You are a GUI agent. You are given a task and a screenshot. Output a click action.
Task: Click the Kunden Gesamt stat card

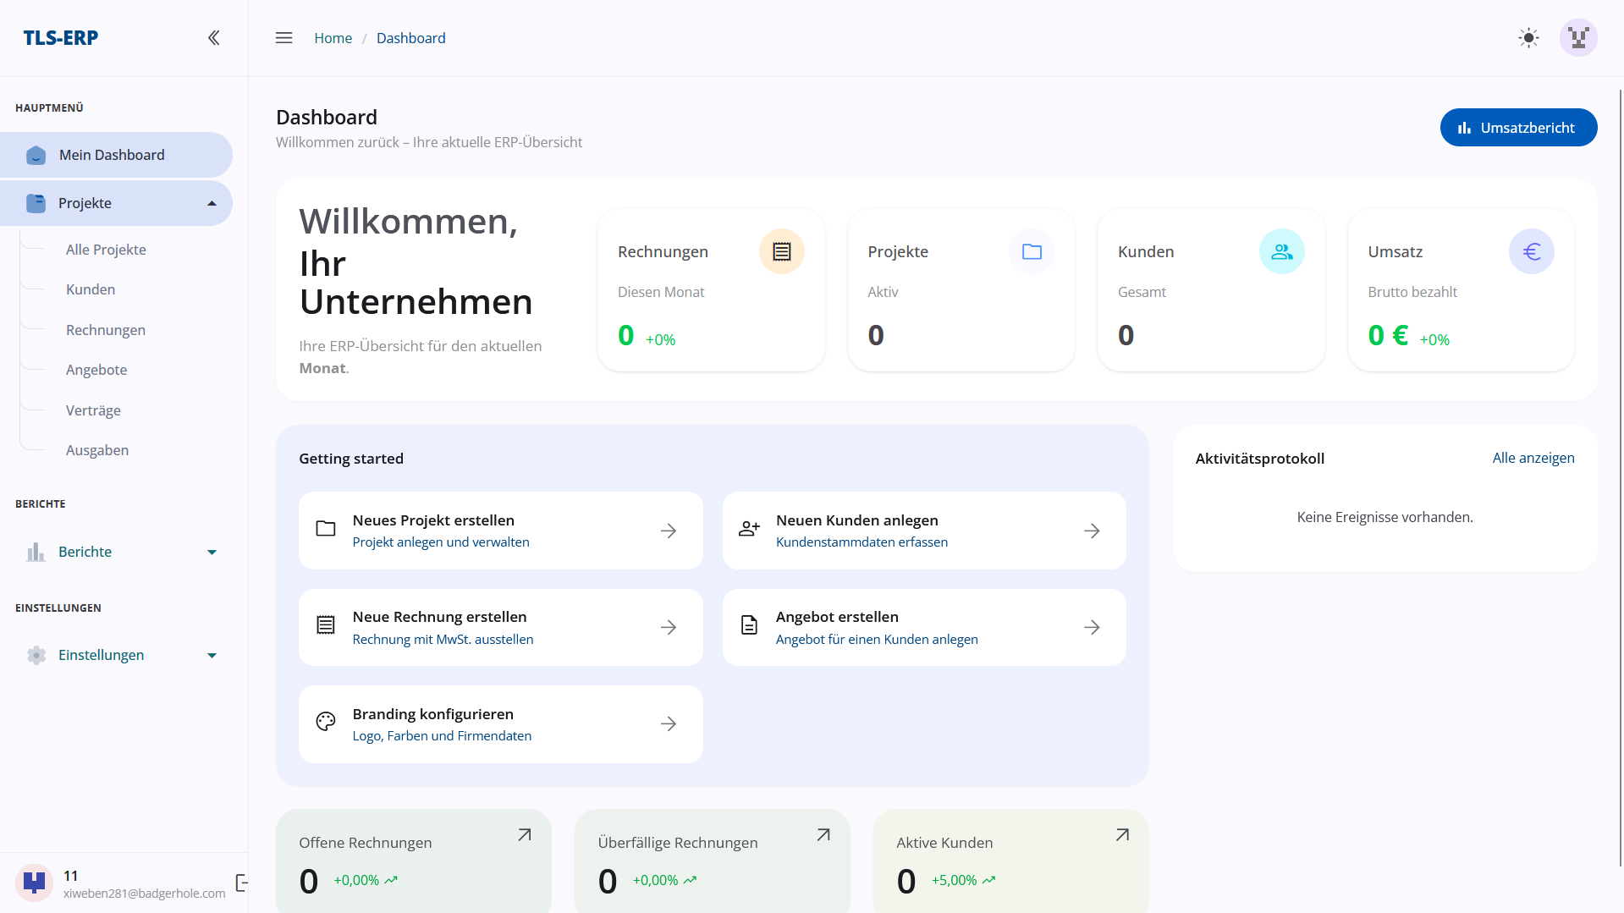click(1211, 290)
